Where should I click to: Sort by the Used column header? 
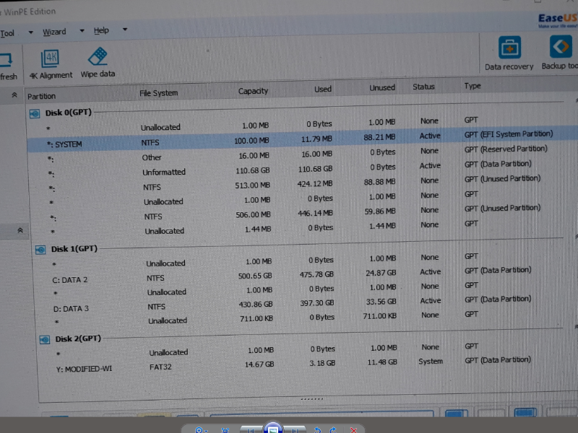coord(323,89)
